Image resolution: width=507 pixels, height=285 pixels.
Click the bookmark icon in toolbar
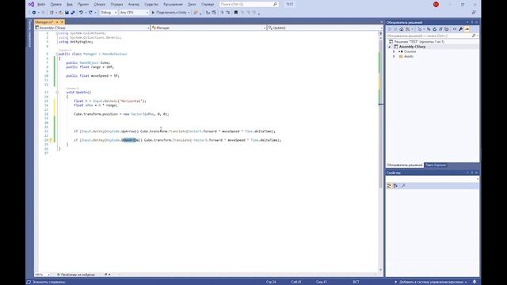tap(236, 13)
